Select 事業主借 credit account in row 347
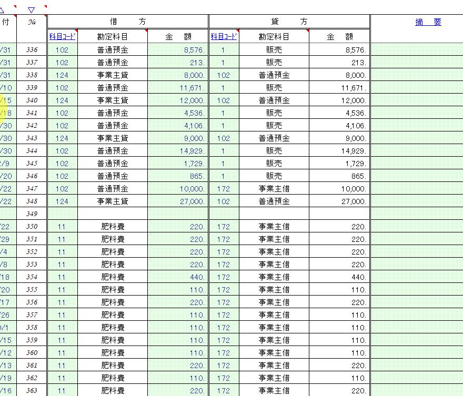Screen dimensions: 463x396 (274, 189)
